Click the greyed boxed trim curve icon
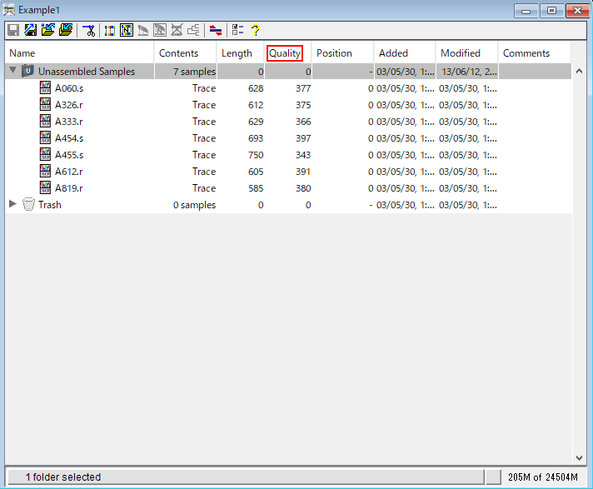Screen dimensions: 593x489 160,30
